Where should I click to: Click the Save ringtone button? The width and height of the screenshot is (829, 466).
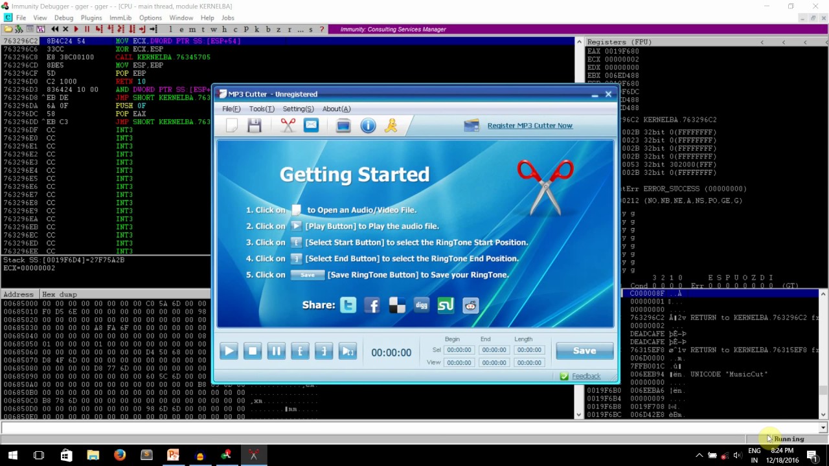584,351
